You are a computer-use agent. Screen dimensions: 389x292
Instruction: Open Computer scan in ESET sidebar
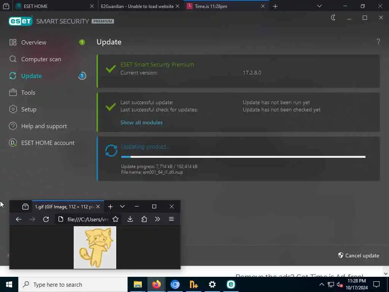[x=41, y=59]
